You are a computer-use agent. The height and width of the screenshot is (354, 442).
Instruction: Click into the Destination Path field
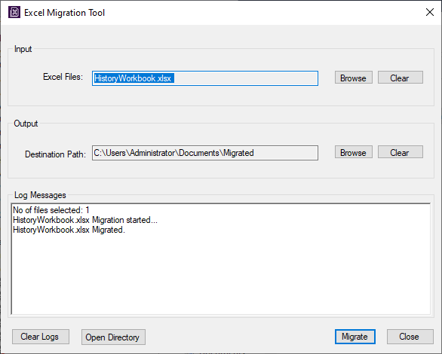(x=205, y=153)
